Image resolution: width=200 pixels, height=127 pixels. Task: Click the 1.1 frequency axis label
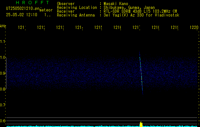(x=3, y=41)
